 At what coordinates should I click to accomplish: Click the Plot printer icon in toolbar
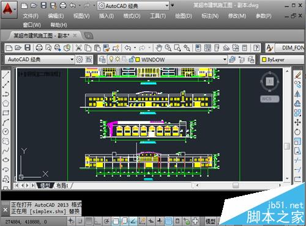[39, 48]
